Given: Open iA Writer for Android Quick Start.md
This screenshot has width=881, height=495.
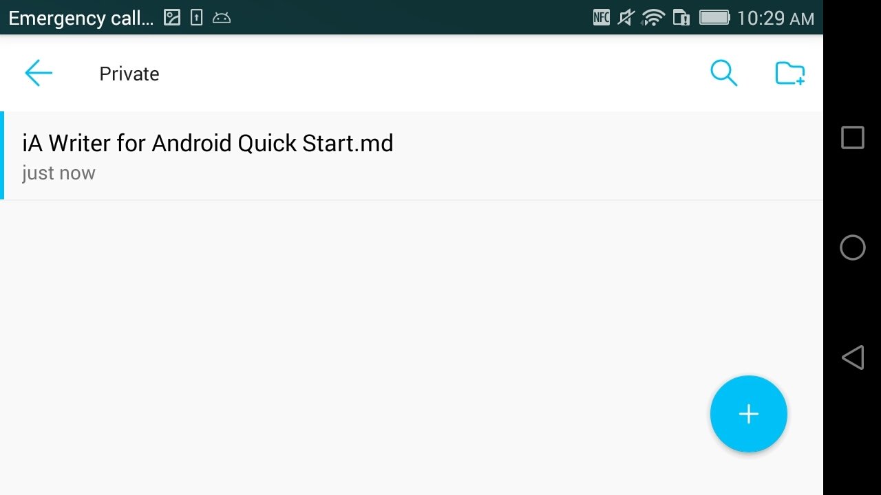Looking at the screenshot, I should pos(412,156).
